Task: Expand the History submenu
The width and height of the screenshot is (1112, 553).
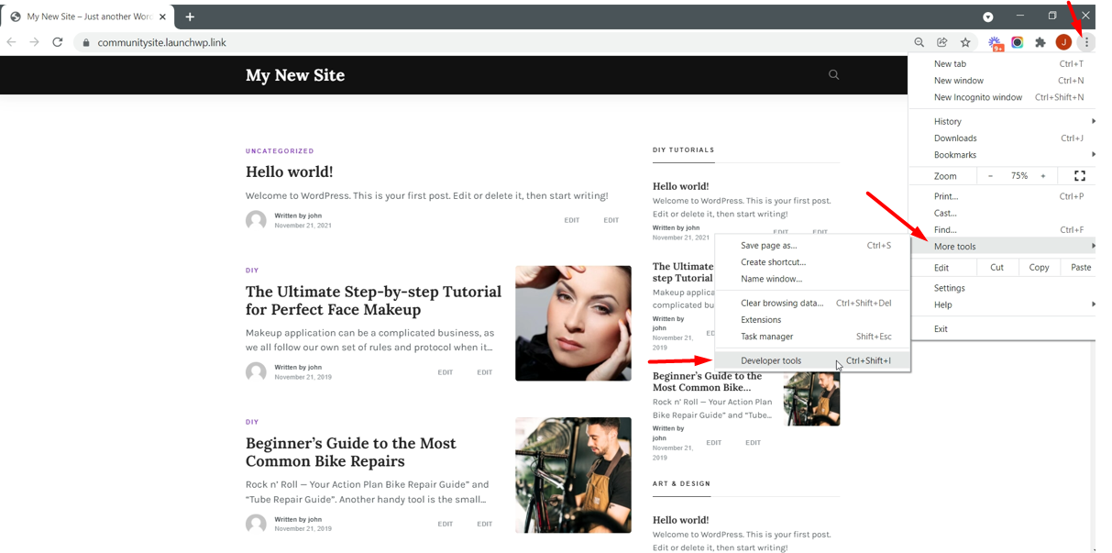Action: [1001, 121]
